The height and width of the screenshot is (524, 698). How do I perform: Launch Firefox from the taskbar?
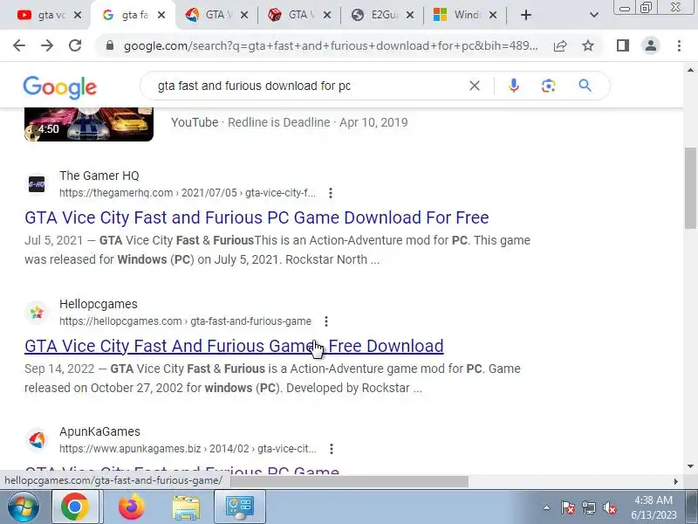pos(132,507)
